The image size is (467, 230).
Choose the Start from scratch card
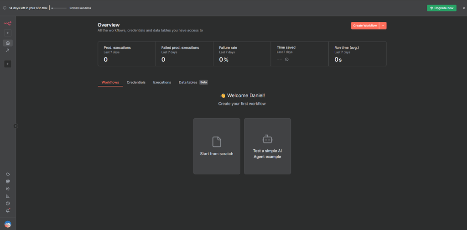(217, 146)
